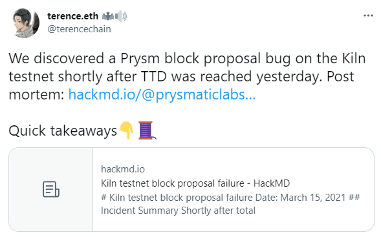Click terence.eth's profile avatar
381x237 pixels.
pos(25,23)
